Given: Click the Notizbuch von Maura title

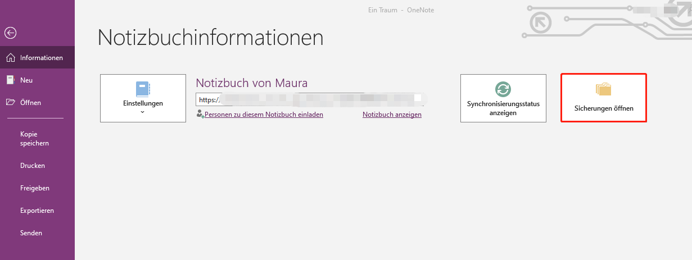Looking at the screenshot, I should tap(252, 84).
